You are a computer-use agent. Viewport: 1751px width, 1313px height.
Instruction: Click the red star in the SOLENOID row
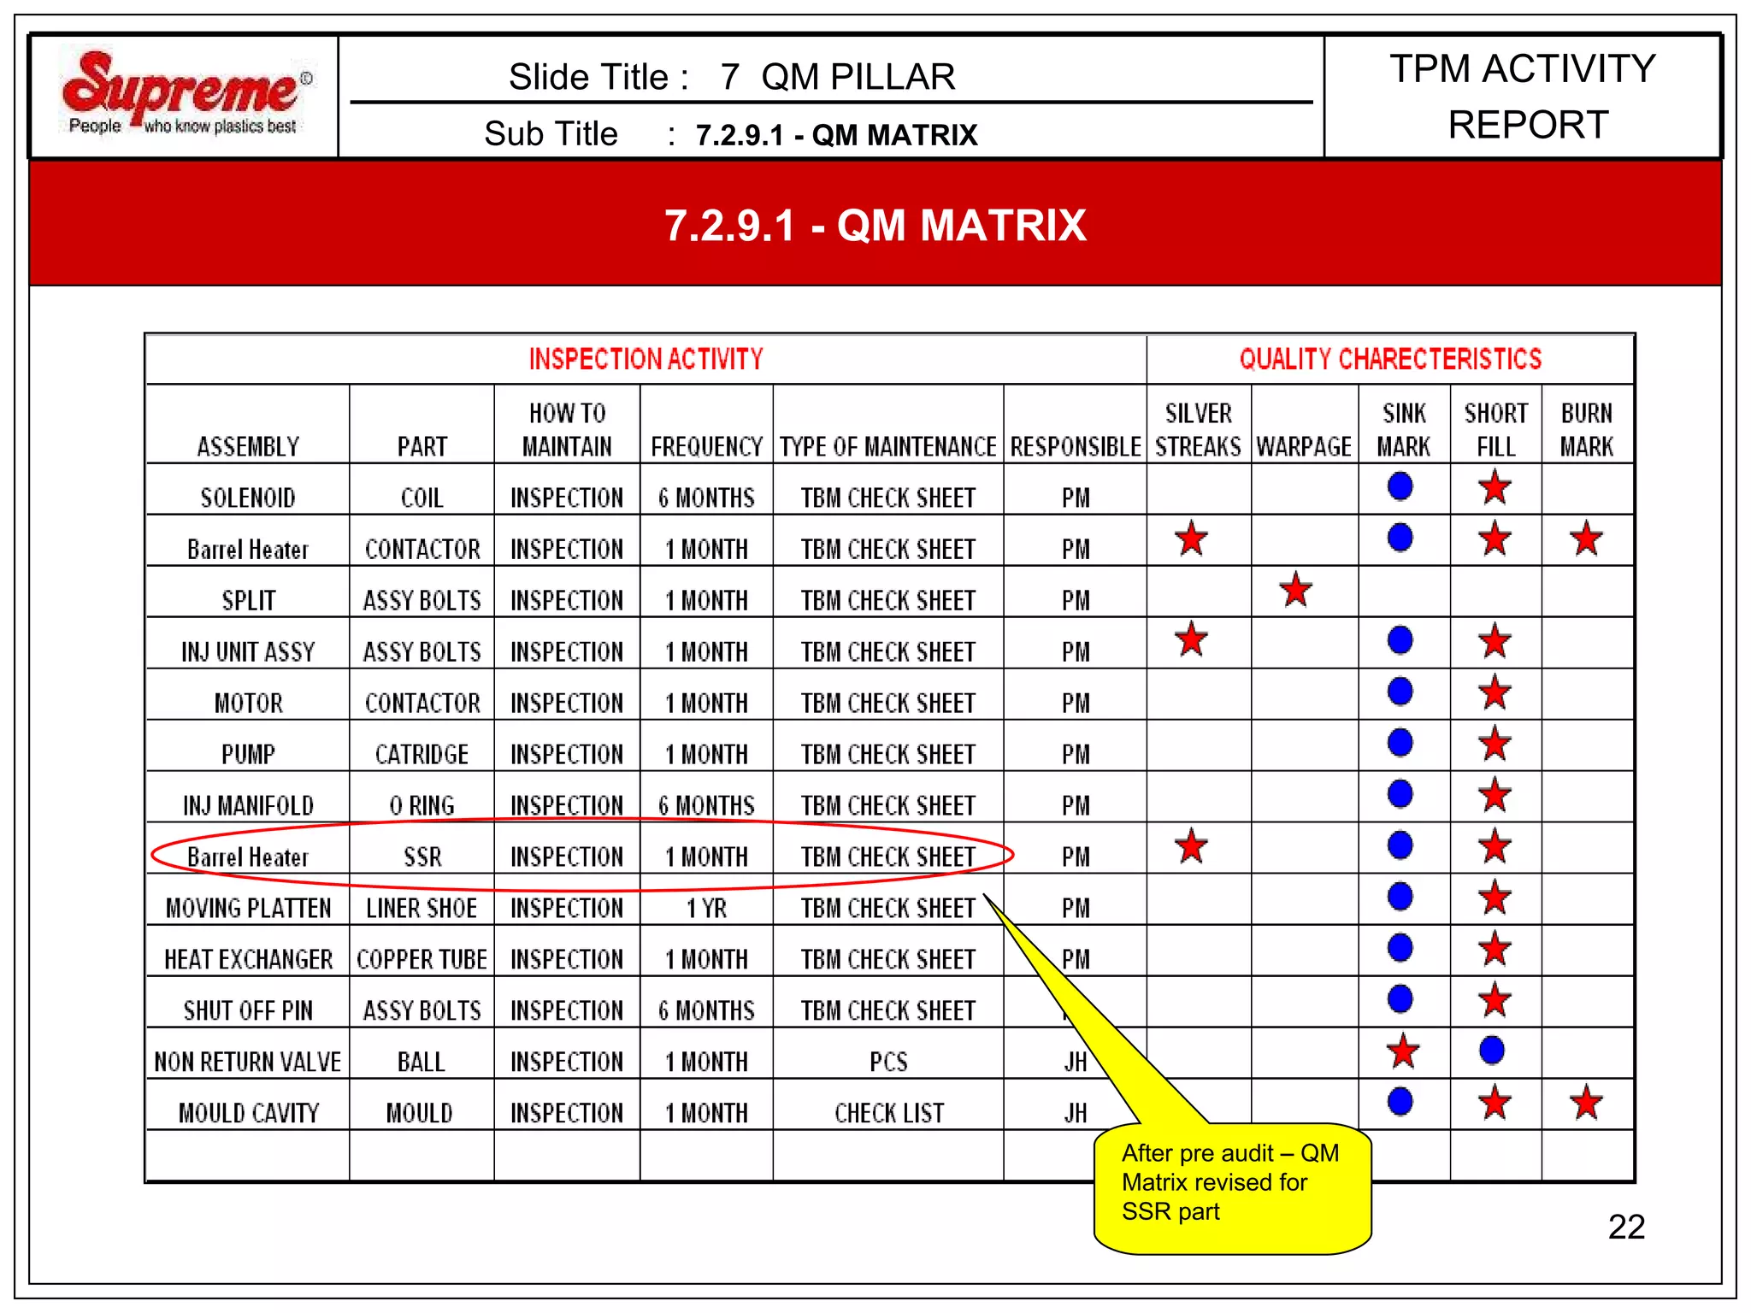[x=1495, y=487]
